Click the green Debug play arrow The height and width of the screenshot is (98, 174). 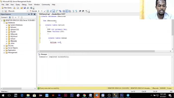[39, 11]
